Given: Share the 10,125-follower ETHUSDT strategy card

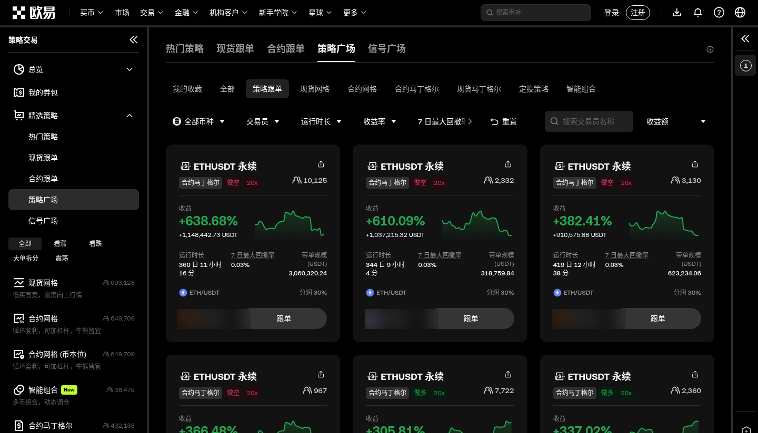Looking at the screenshot, I should [321, 164].
